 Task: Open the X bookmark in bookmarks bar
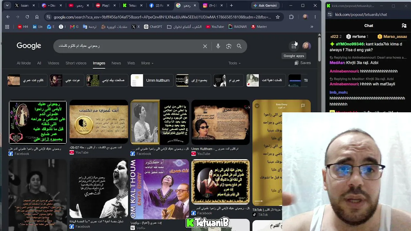[x=136, y=27]
